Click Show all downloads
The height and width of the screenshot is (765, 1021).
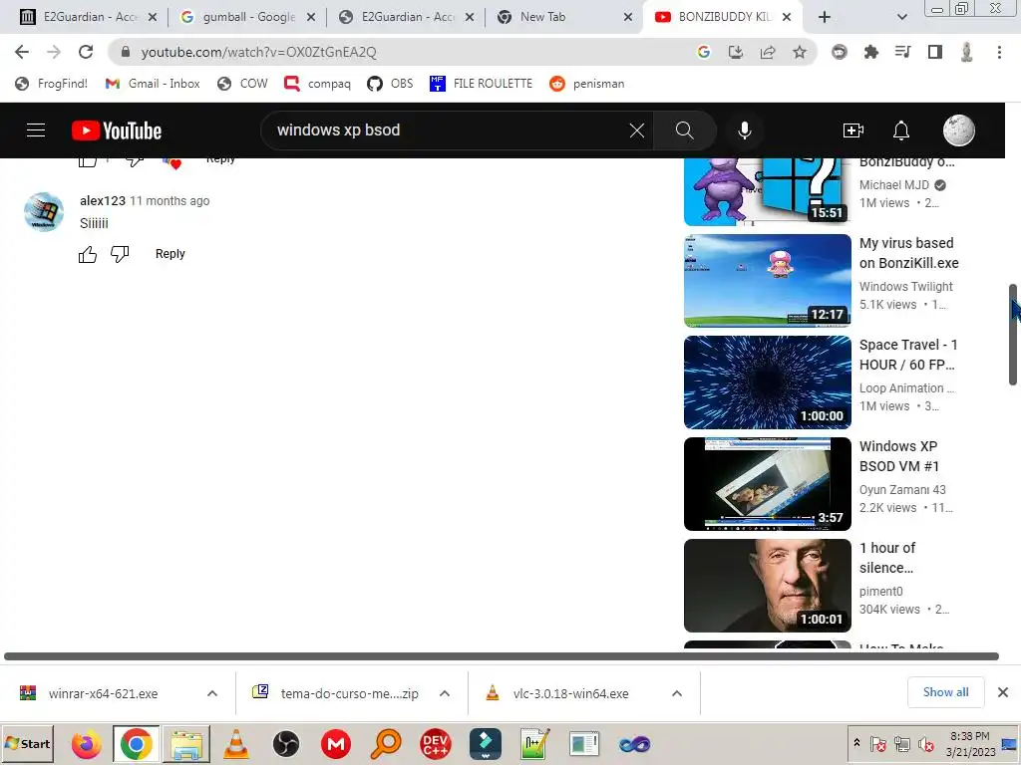[945, 692]
